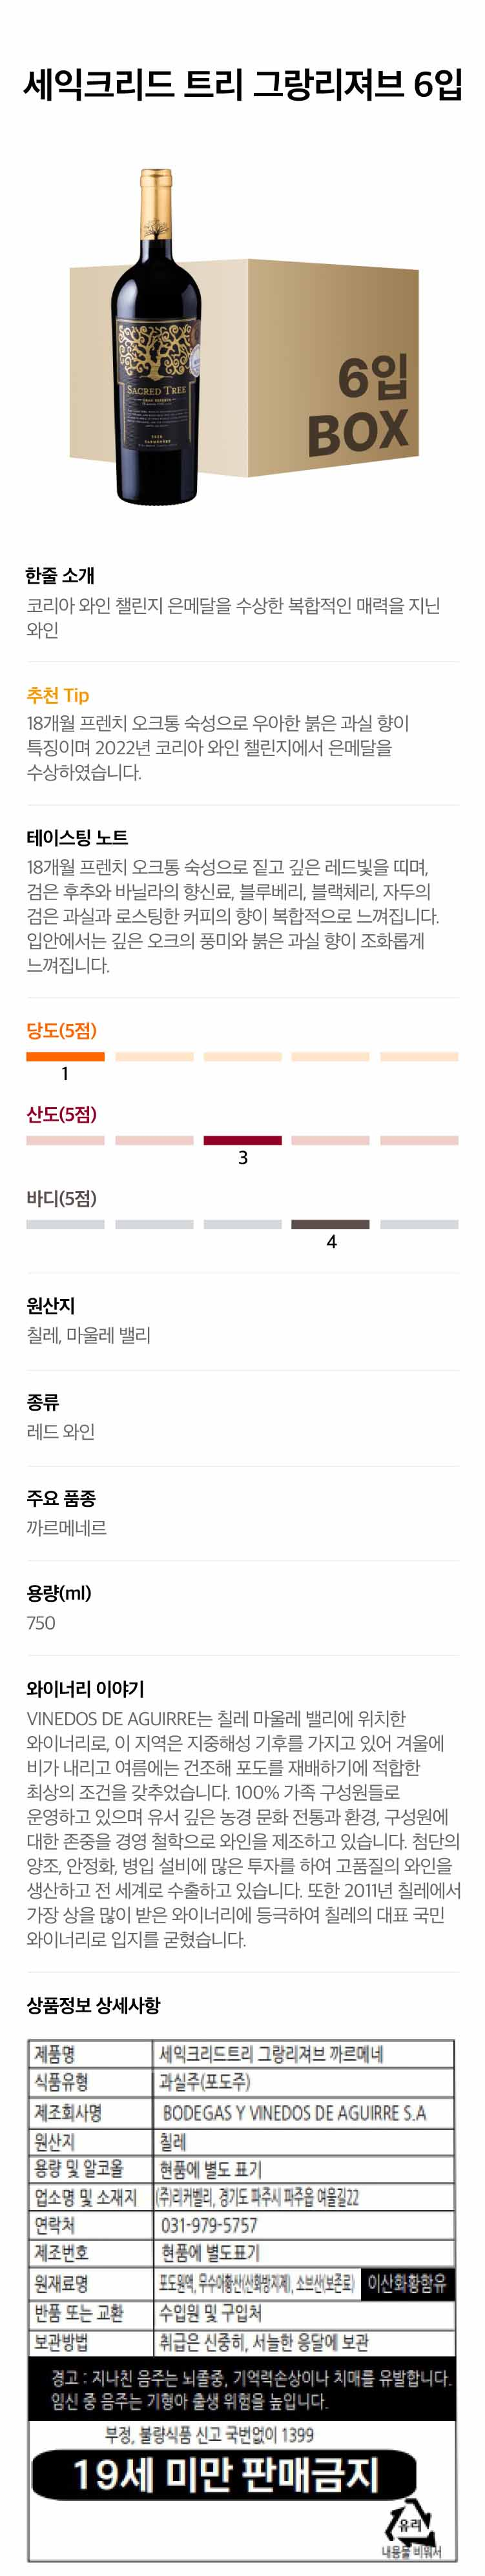The image size is (485, 2576).
Task: Click the 19세 미만 판매금지 banner
Action: (x=224, y=2474)
